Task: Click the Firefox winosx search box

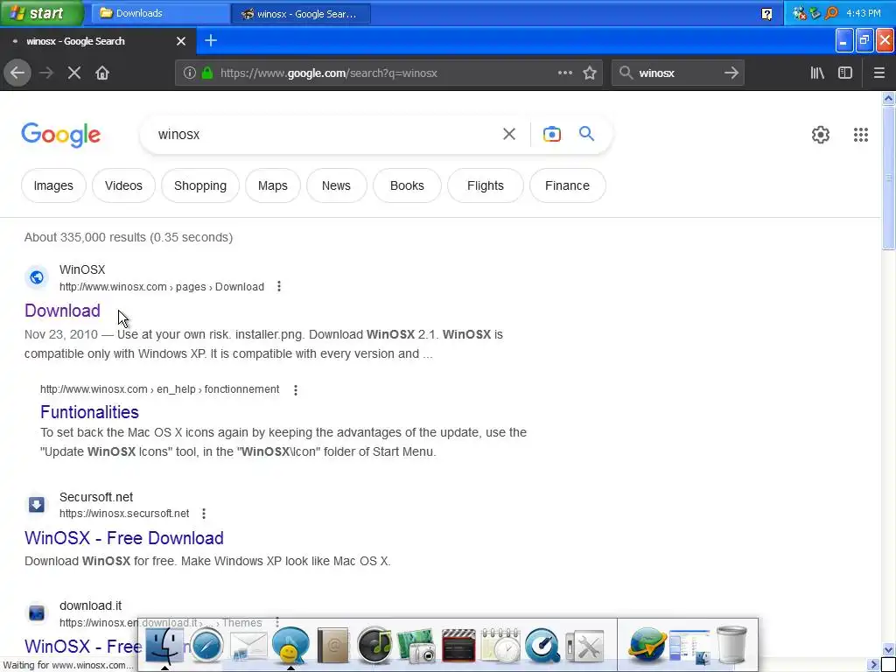Action: point(676,73)
